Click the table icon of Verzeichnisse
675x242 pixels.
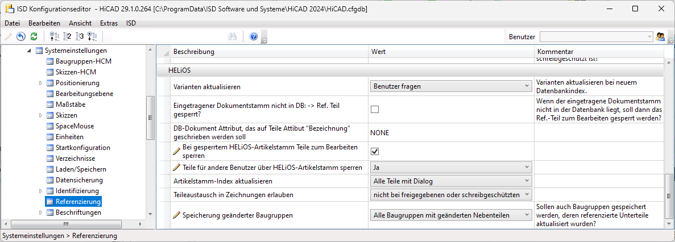point(49,158)
